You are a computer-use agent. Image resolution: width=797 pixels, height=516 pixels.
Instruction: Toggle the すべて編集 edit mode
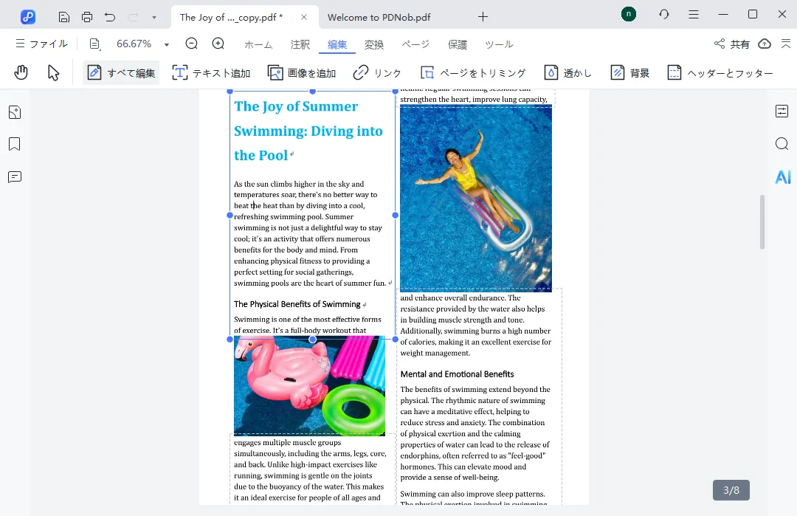(121, 72)
